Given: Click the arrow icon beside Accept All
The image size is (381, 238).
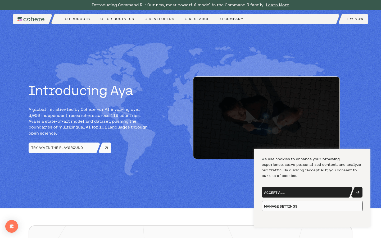Looking at the screenshot, I should (357, 192).
